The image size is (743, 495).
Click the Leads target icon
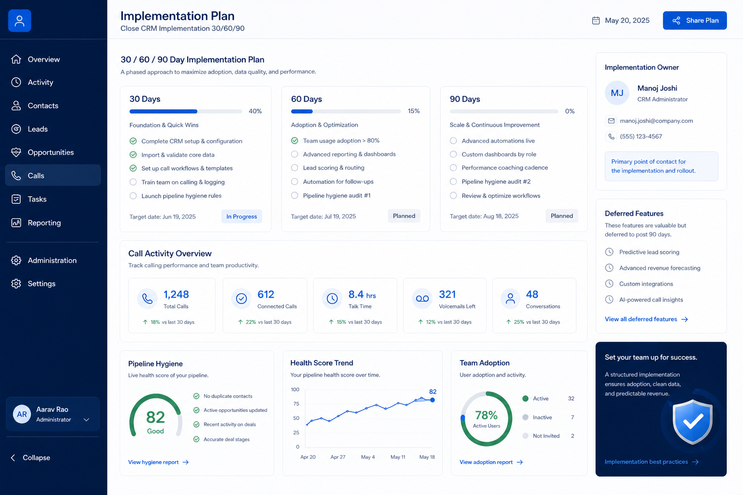[16, 129]
